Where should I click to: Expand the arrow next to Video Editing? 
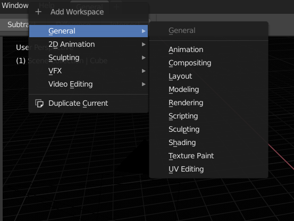144,84
